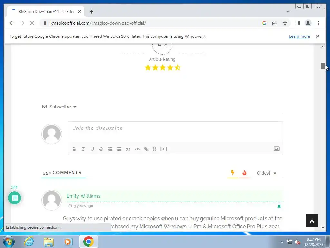Open Chrome three-dot menu
The height and width of the screenshot is (248, 330).
pyautogui.click(x=318, y=23)
